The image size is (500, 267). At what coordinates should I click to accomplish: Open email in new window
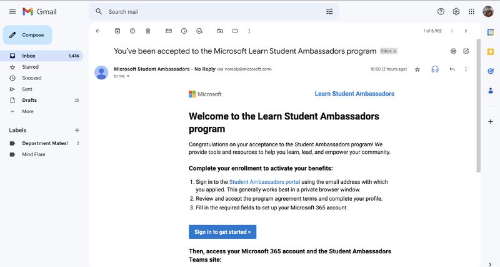pyautogui.click(x=466, y=51)
